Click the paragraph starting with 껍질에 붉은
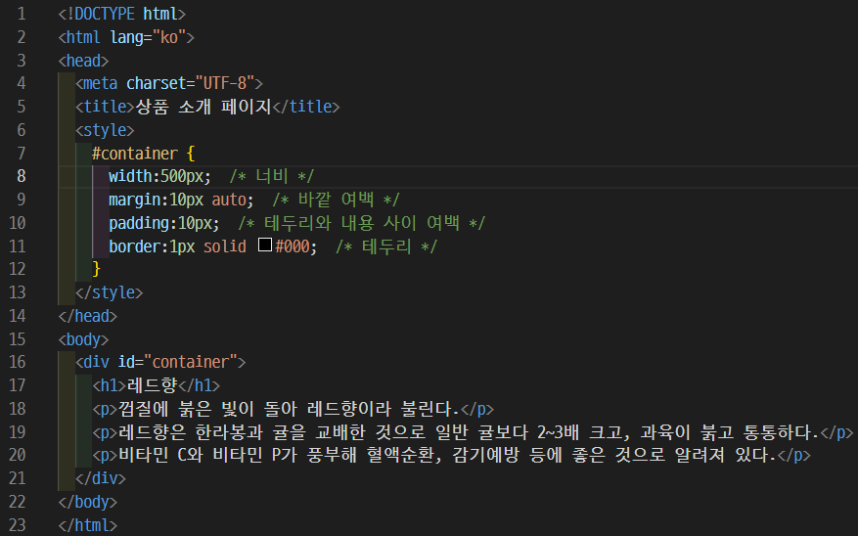 pos(294,409)
